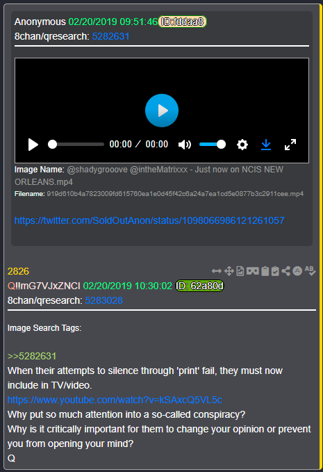Click the image document icon
Viewport: 323px width, 472px height.
[240, 271]
